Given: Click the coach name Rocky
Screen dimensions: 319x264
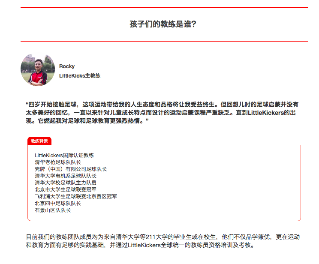Looking at the screenshot, I should [x=67, y=66].
